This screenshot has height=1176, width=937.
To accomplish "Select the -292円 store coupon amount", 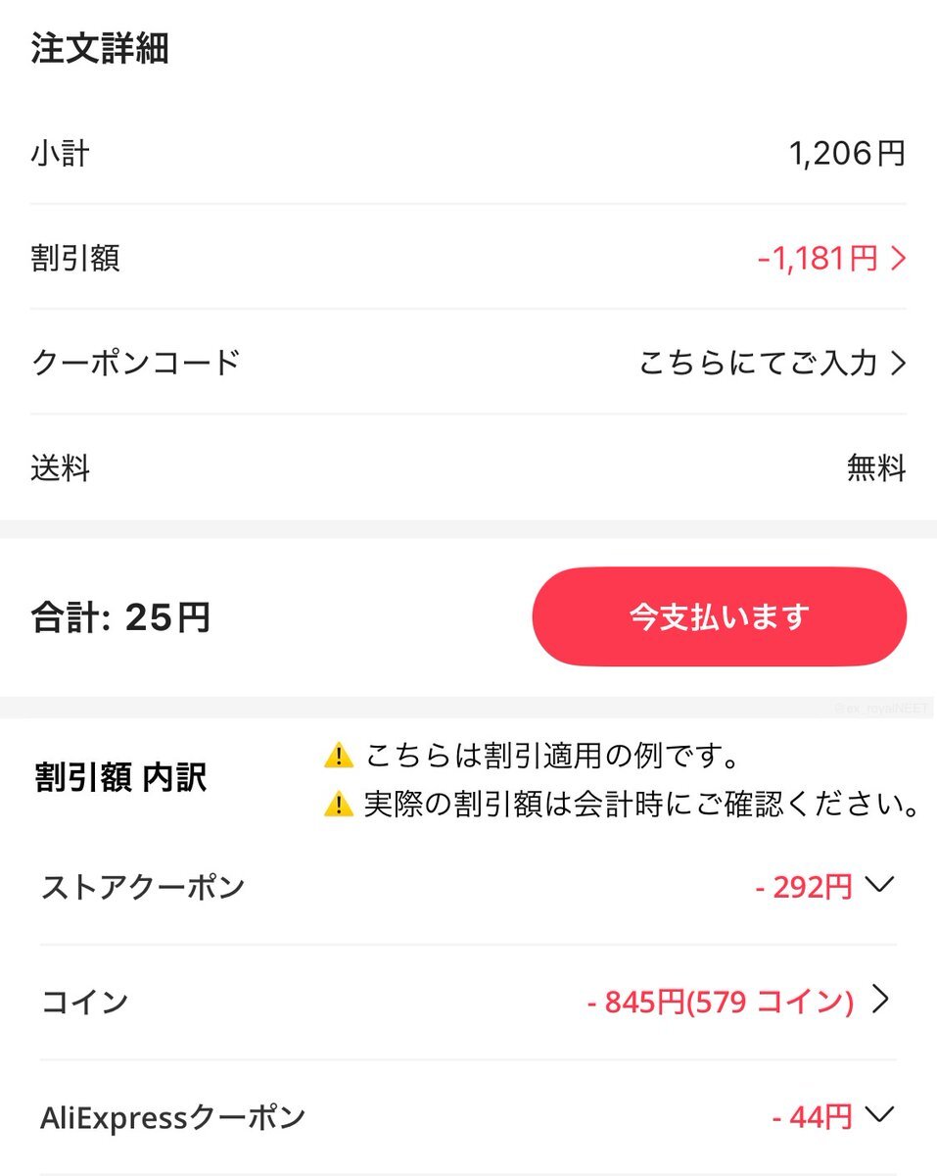I will [804, 887].
